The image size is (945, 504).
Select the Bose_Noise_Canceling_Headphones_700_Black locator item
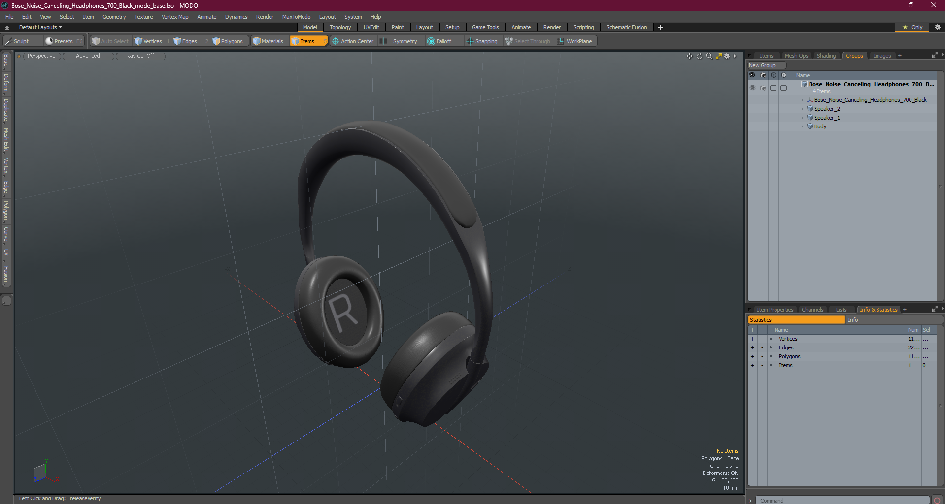(x=870, y=100)
